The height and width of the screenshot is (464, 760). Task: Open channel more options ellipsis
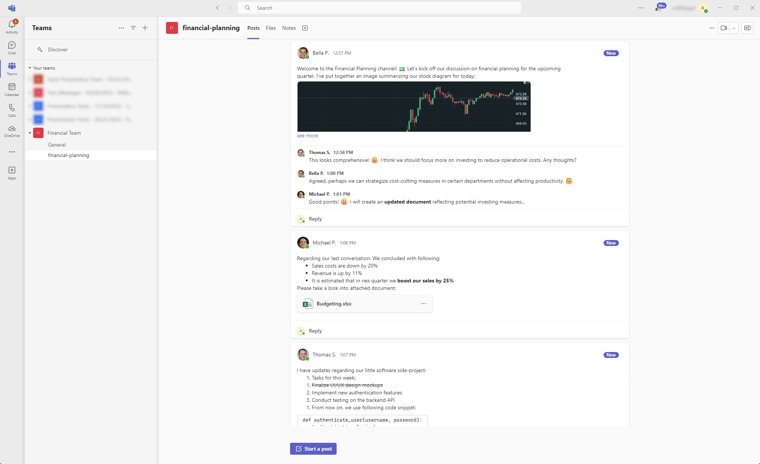712,28
